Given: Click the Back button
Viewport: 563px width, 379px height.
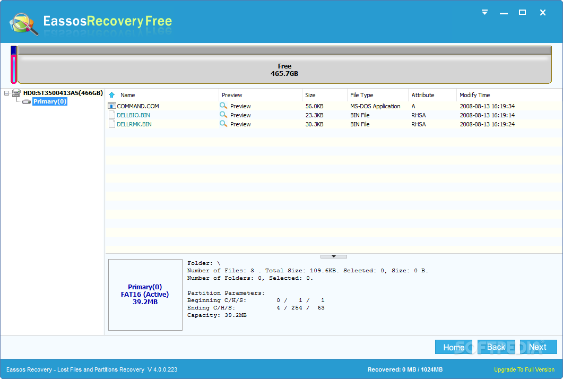Looking at the screenshot, I should coord(496,347).
